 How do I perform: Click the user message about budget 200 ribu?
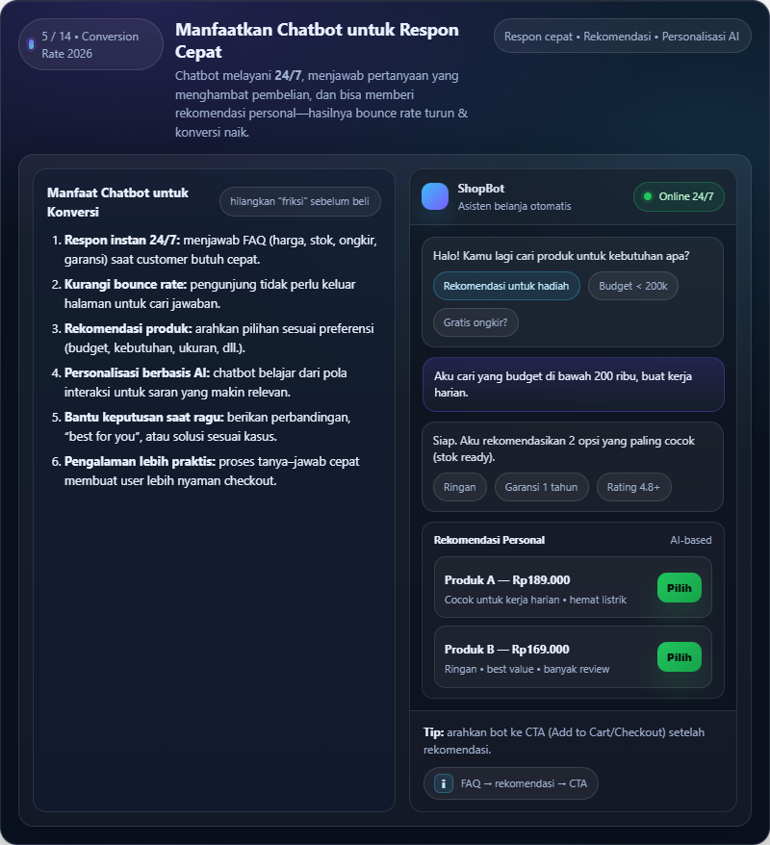(573, 385)
